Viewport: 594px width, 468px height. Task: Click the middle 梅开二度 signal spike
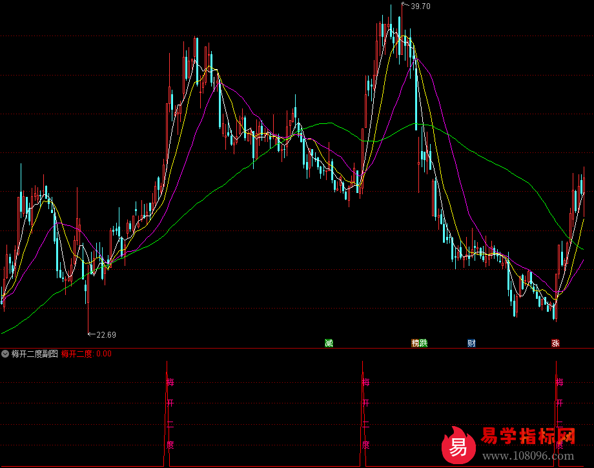(363, 413)
